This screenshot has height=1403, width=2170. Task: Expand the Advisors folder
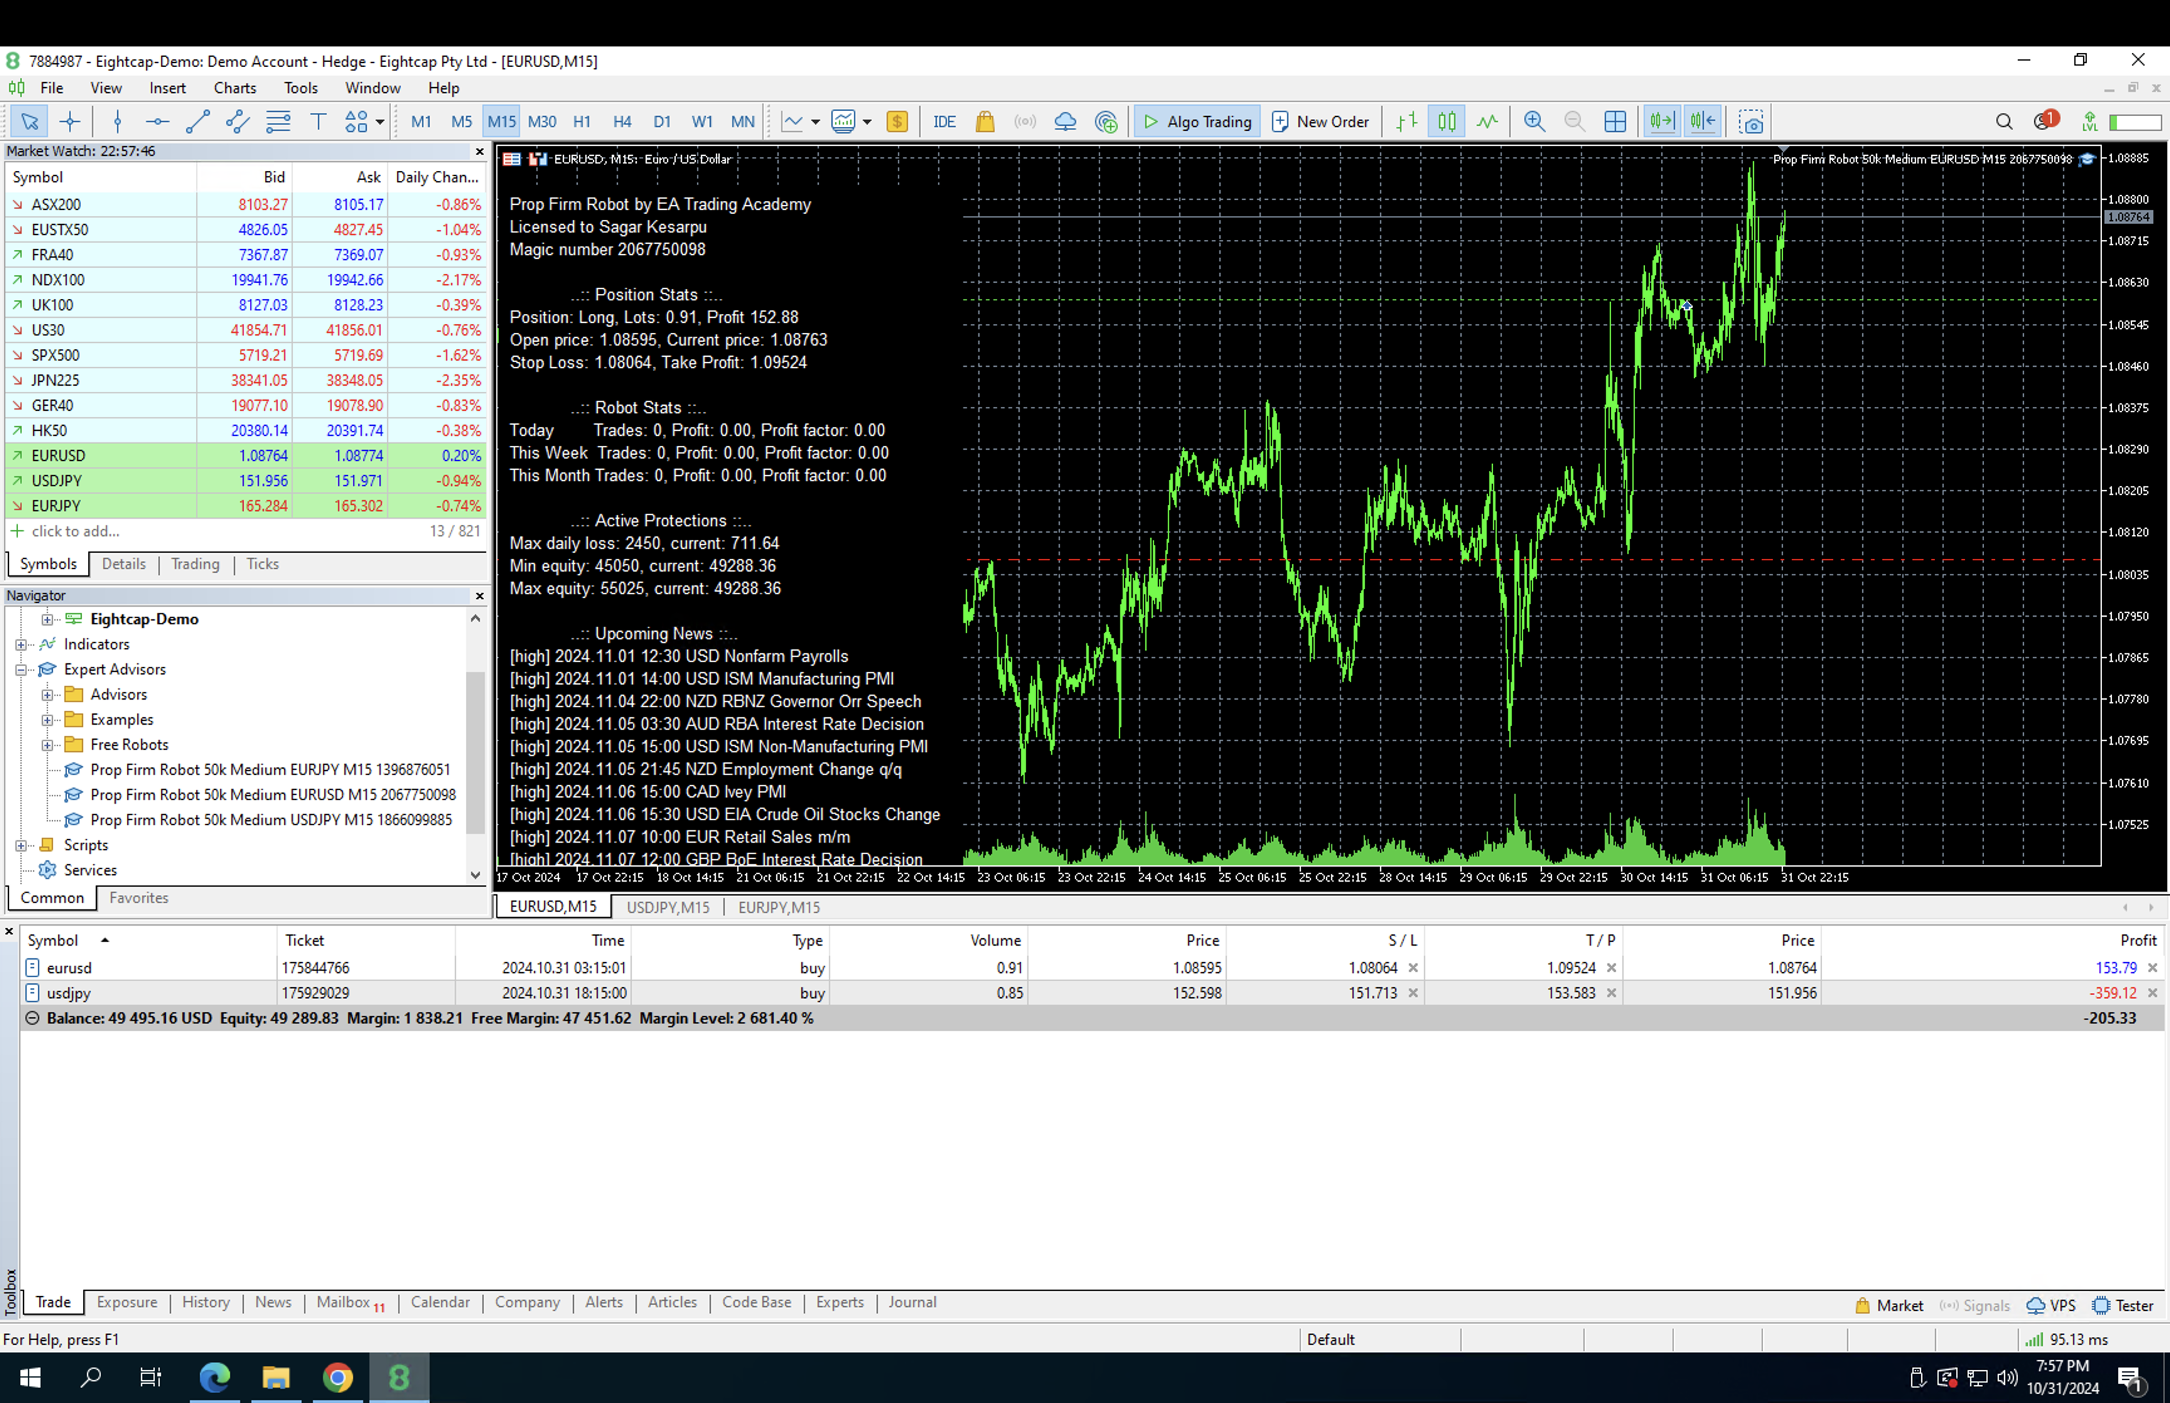(47, 694)
